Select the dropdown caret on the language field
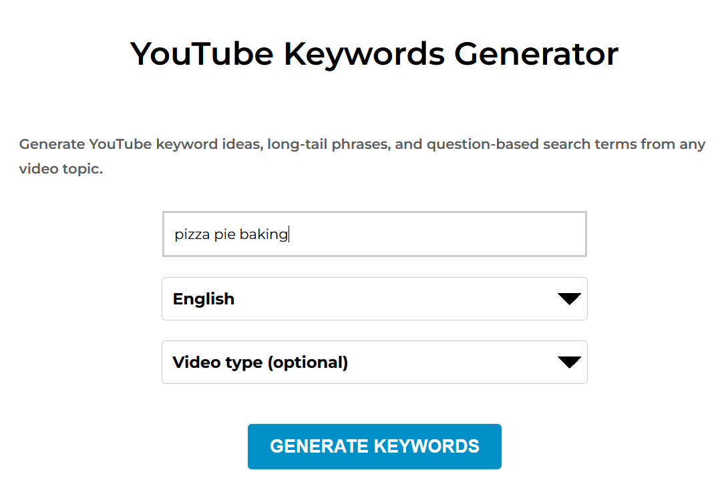728x488 pixels. (569, 298)
